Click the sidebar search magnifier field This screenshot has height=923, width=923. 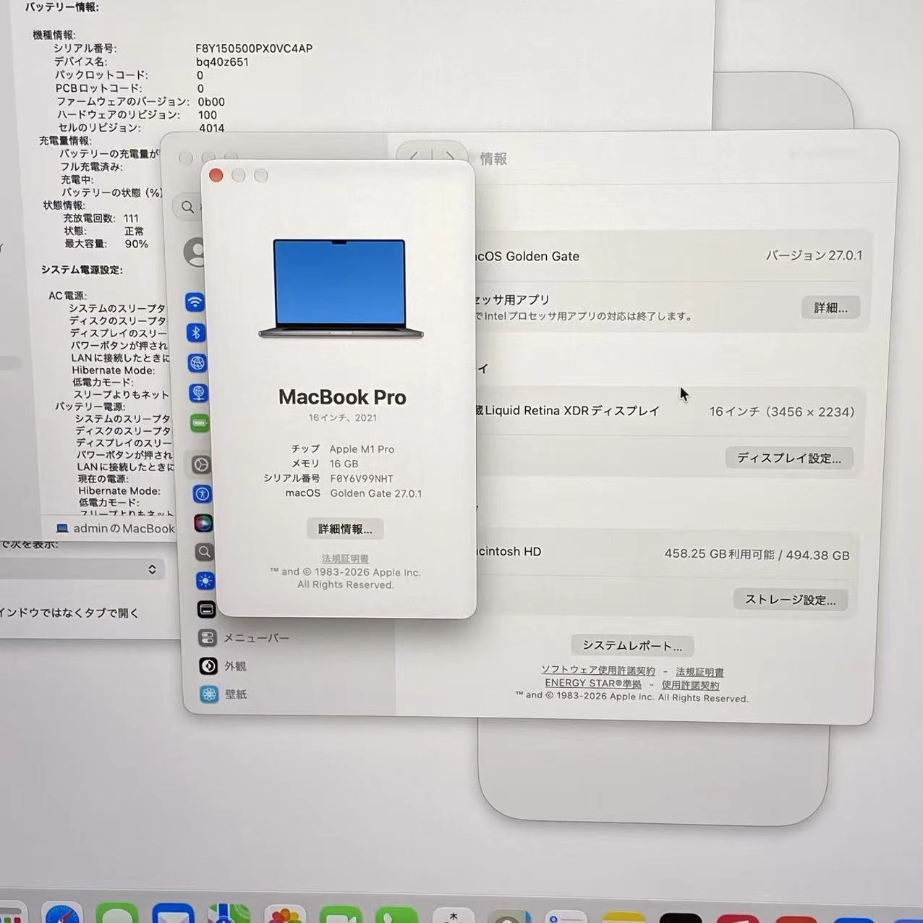(189, 207)
